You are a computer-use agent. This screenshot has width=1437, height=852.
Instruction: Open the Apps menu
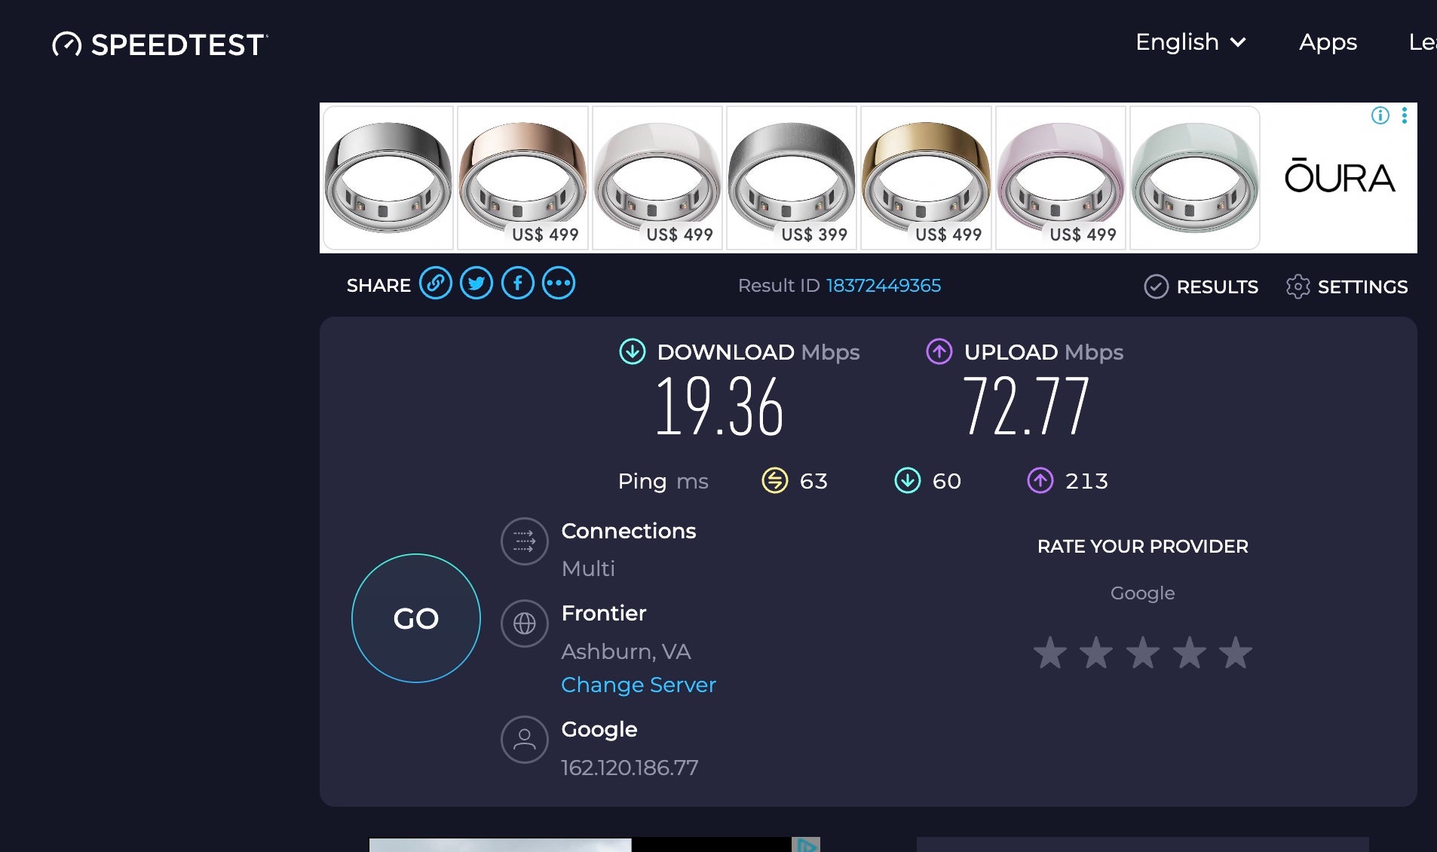1327,43
